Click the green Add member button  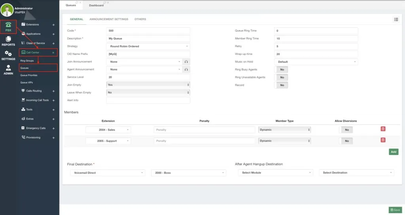394,152
